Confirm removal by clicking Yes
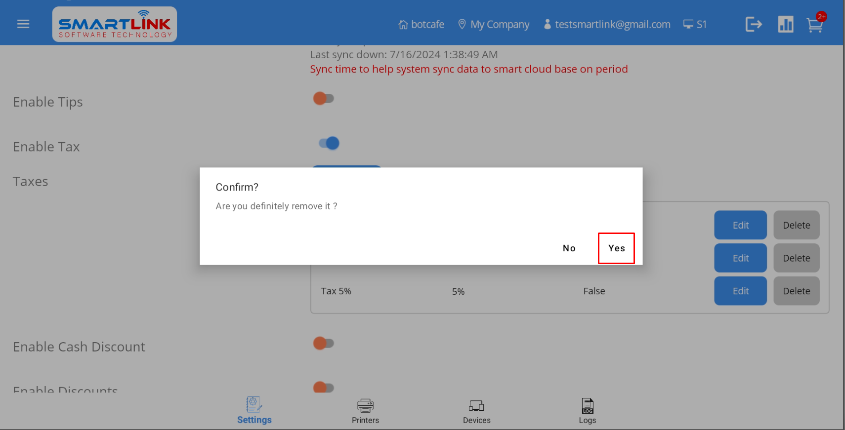Viewport: 845px width, 430px height. [616, 248]
